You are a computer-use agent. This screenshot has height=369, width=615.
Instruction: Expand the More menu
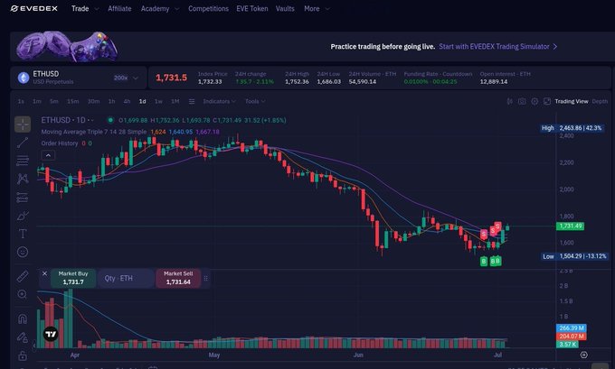pos(317,9)
